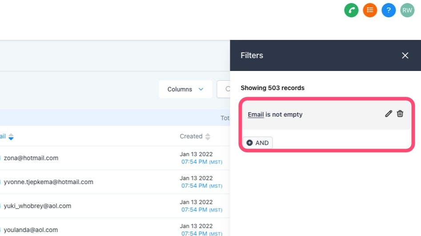Click the 07:54 PM time for yuki_whobrey@aol.com

[194, 210]
